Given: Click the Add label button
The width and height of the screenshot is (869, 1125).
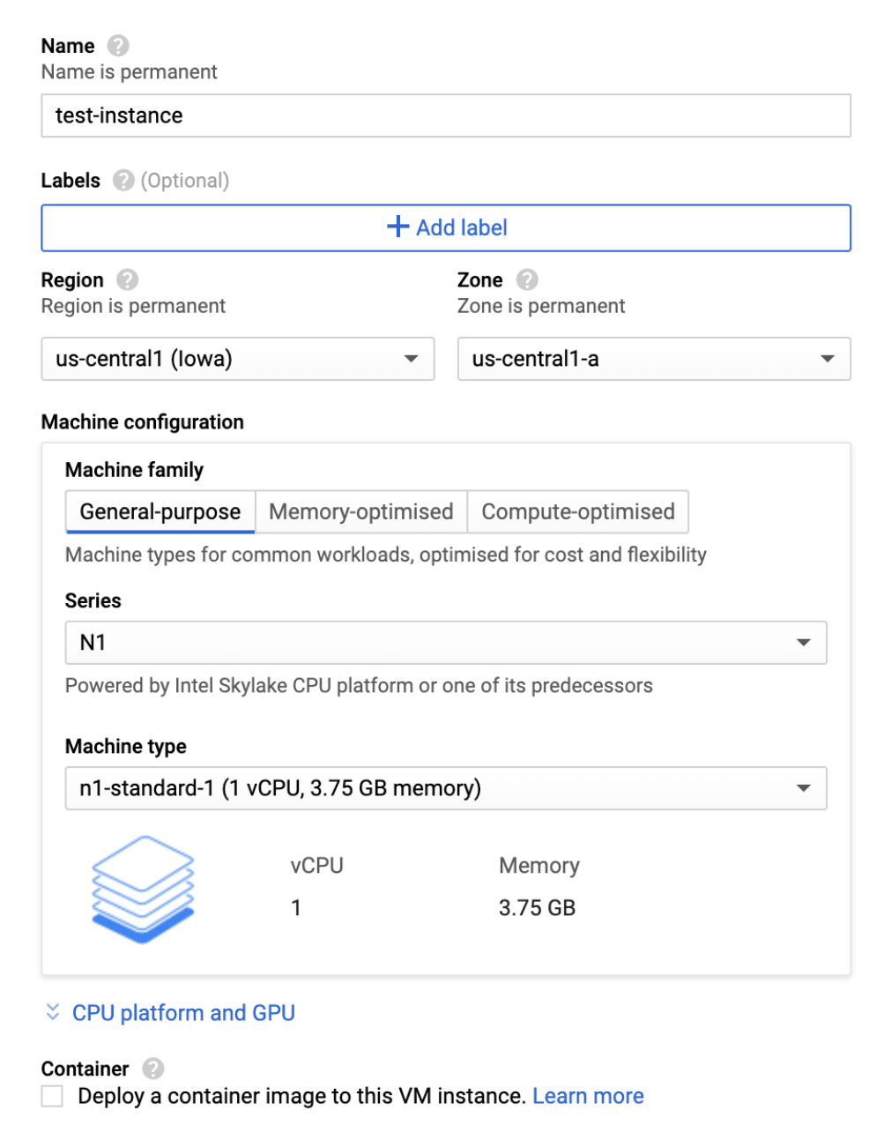Looking at the screenshot, I should click(446, 227).
